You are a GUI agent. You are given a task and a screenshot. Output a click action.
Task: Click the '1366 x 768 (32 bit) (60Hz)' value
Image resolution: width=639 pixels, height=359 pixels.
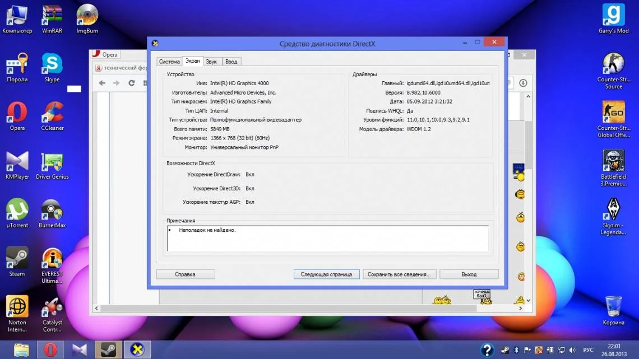(240, 138)
